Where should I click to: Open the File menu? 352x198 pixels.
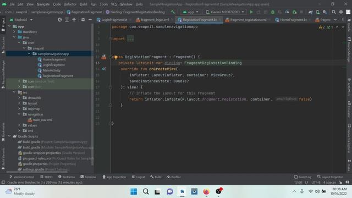pos(12,4)
